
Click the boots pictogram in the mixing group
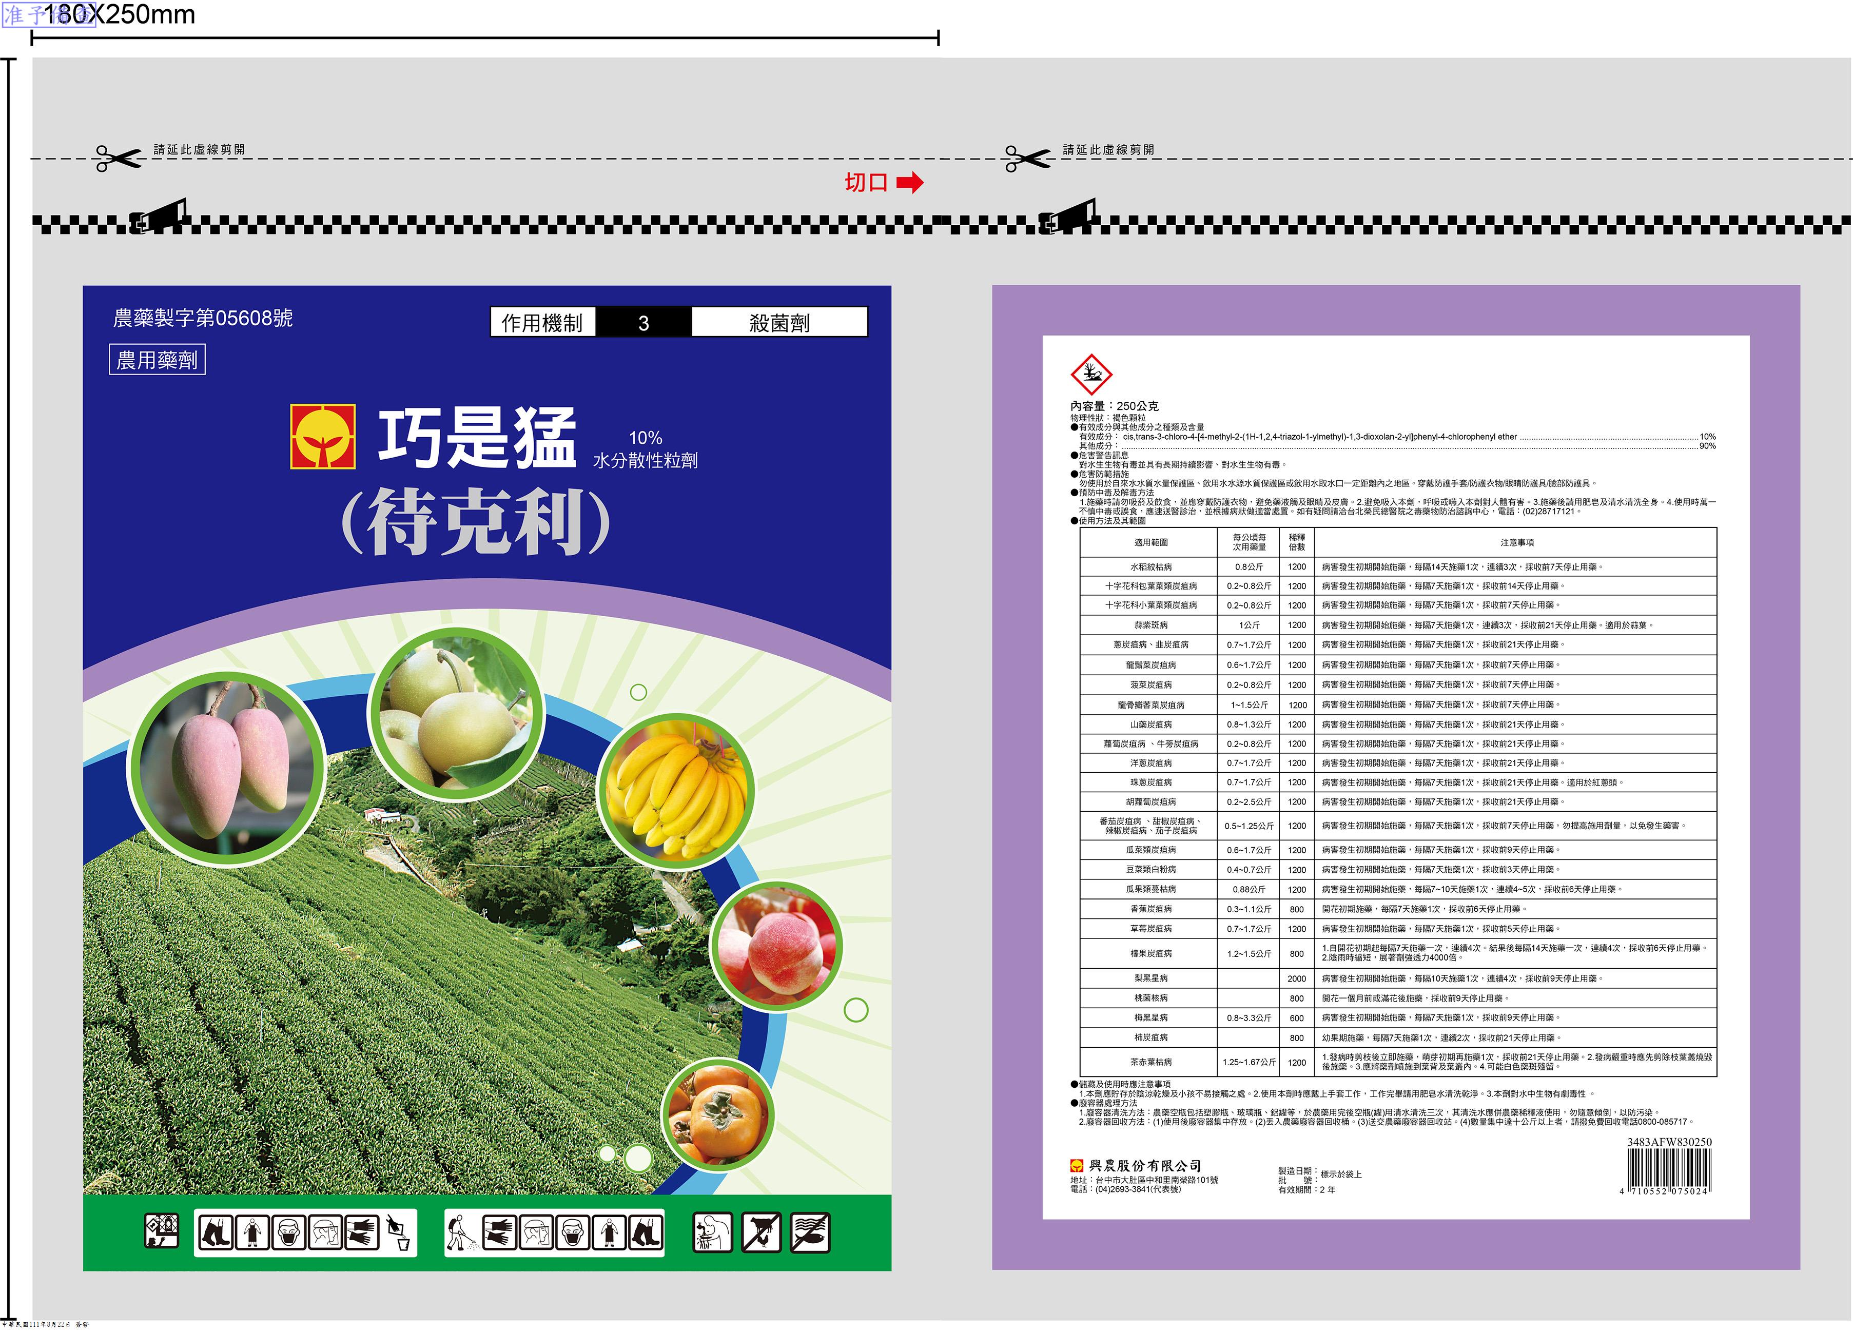(x=216, y=1232)
